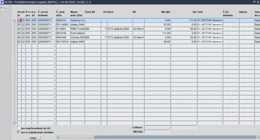Enable 'jen nepřevedené do úč.' checkbox
This screenshot has height=140, width=260.
coord(19,128)
